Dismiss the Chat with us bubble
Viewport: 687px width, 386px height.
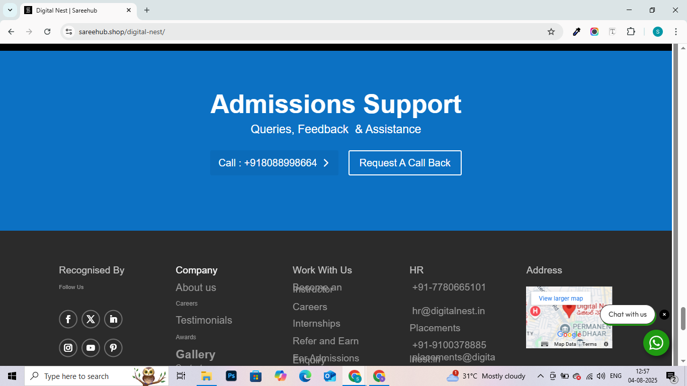[664, 315]
